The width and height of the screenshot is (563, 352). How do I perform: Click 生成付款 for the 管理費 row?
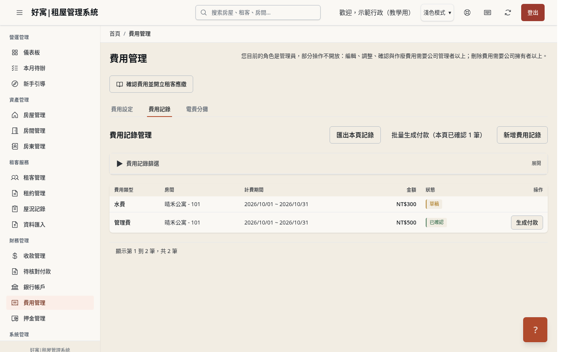point(527,223)
